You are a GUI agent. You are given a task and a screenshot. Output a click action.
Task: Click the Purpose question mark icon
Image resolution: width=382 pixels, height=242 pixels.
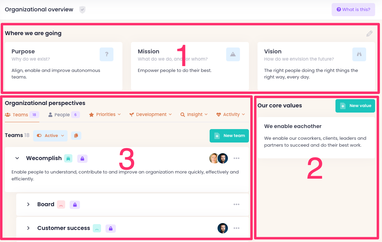click(x=107, y=54)
